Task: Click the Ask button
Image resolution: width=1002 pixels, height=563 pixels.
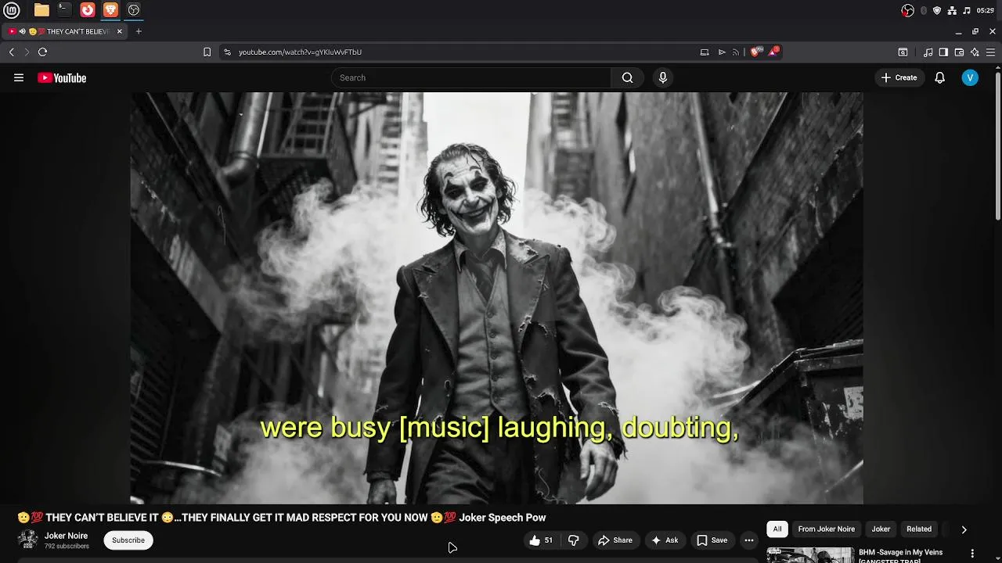Action: pos(665,540)
